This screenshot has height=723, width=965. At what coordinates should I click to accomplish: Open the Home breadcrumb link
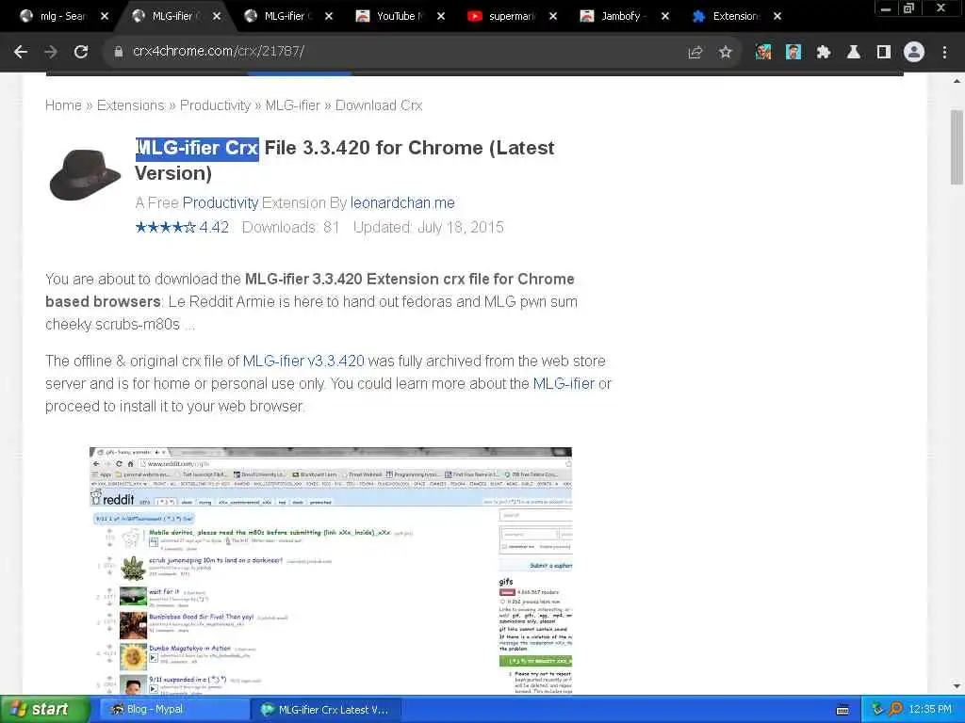coord(63,105)
